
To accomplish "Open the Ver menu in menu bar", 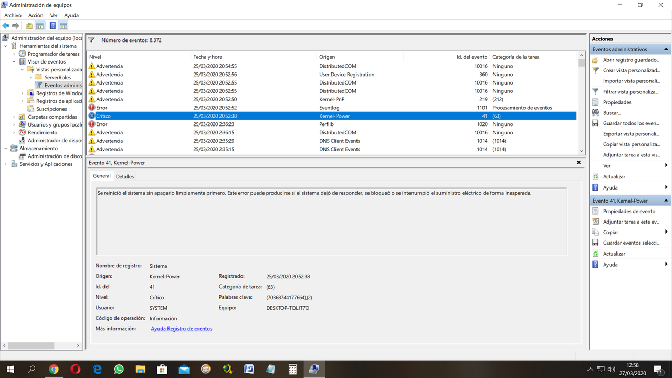I will pyautogui.click(x=54, y=15).
